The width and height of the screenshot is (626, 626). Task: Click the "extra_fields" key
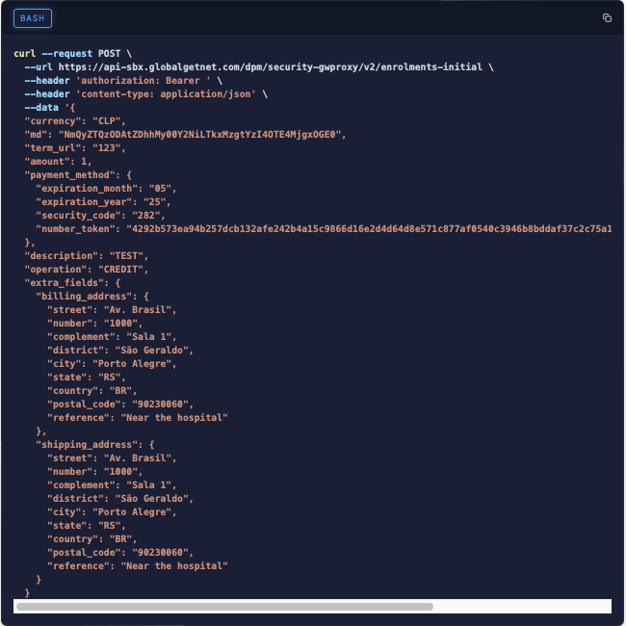66,283
